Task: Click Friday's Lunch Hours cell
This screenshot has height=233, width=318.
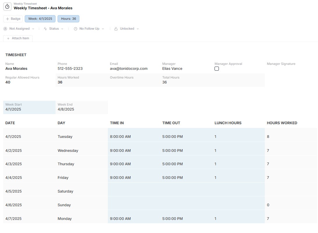Action: point(239,176)
